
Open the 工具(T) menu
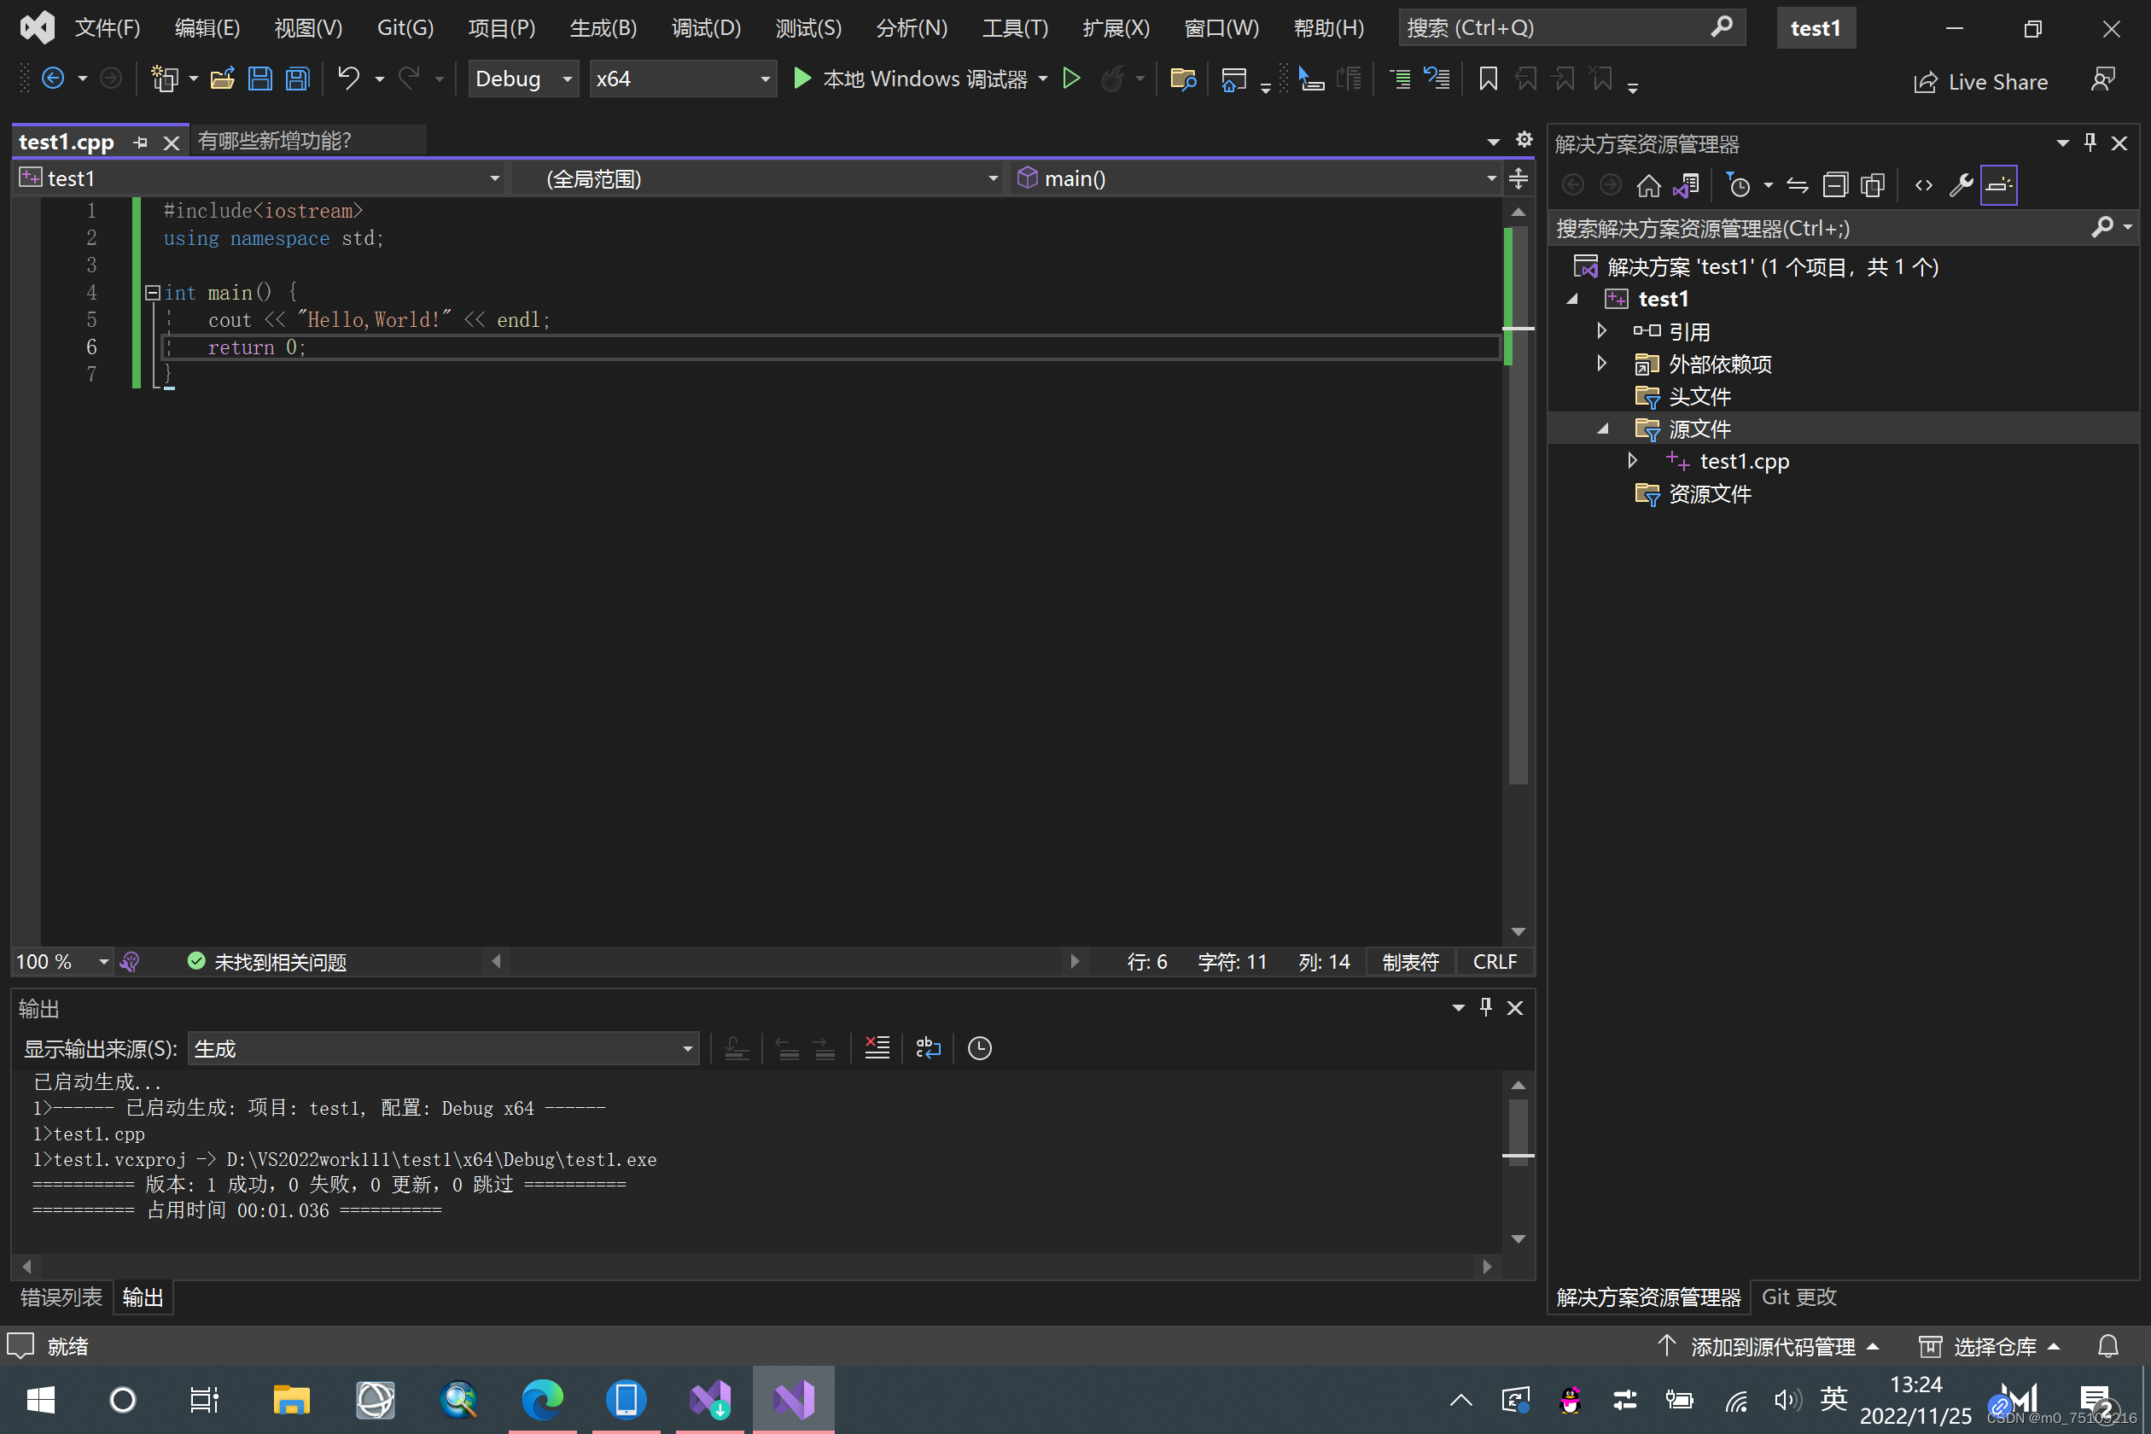click(1014, 28)
